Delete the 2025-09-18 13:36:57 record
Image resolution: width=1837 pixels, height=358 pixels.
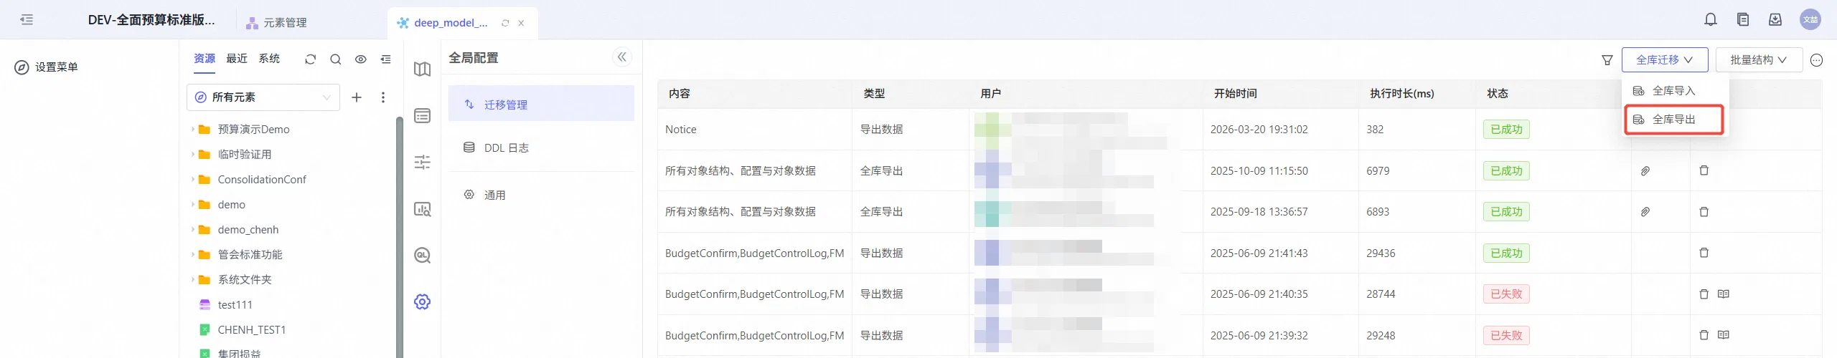pos(1704,212)
